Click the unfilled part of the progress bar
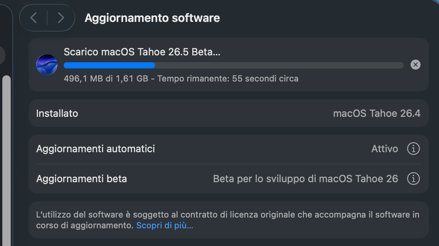This screenshot has height=246, width=439. [x=279, y=65]
